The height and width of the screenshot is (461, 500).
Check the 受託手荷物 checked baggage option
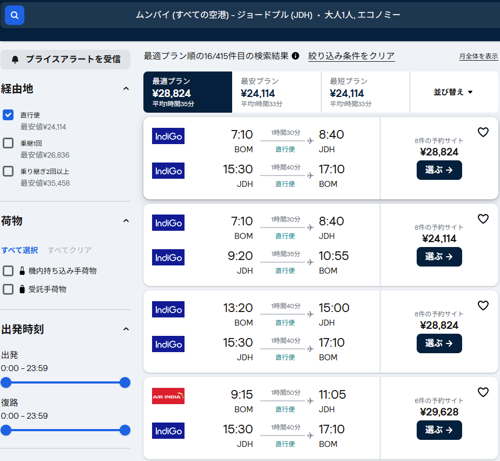pyautogui.click(x=8, y=289)
